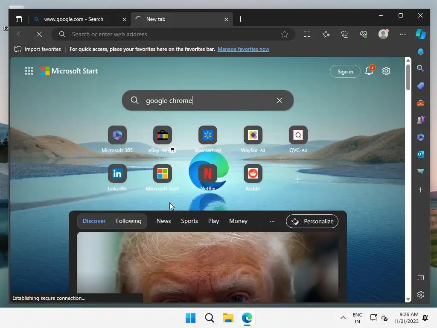Show hidden system tray icons
Screen dimensions: 437x328
(x=343, y=318)
